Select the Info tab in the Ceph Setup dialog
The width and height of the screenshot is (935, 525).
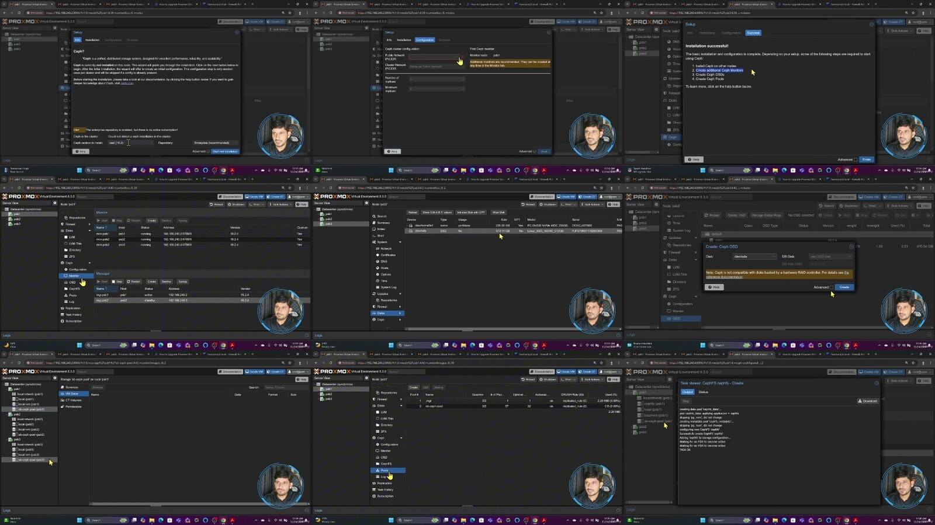coord(77,40)
